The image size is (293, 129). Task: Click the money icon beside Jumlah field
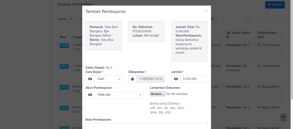pos(176,79)
